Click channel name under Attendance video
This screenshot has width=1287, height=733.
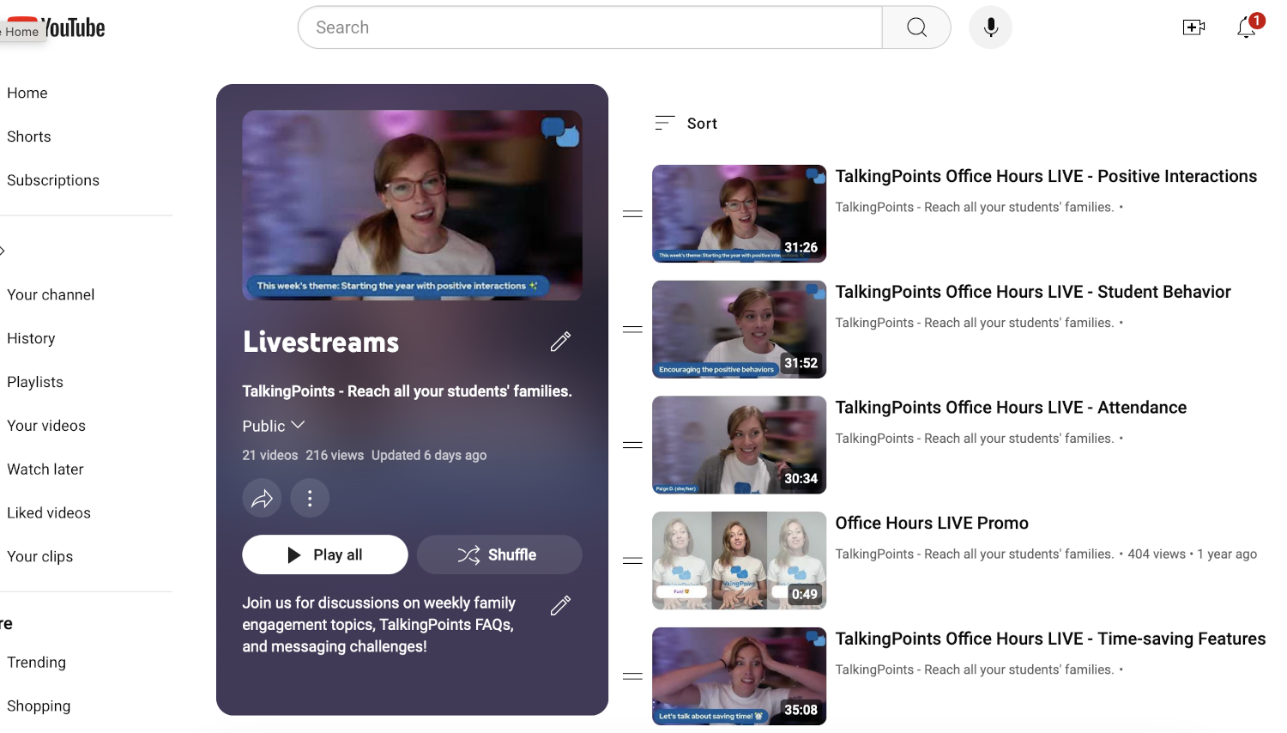pos(975,439)
